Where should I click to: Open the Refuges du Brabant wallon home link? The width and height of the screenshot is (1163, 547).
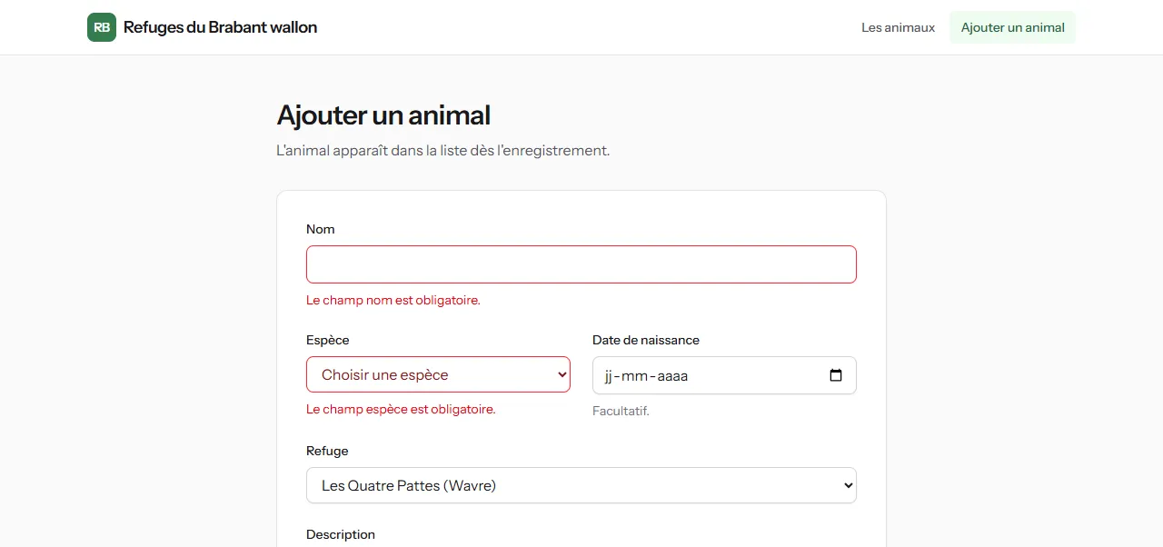pyautogui.click(x=203, y=27)
